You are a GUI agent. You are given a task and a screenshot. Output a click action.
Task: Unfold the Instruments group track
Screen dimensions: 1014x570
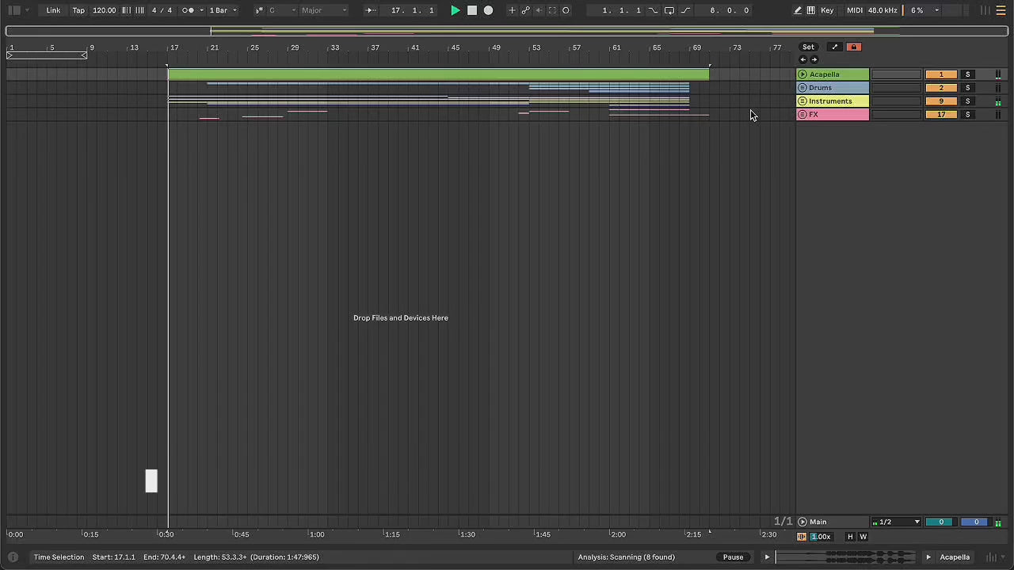tap(802, 101)
